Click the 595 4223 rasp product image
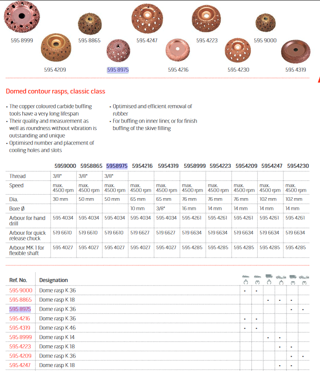Image resolution: width=320 pixels, height=371 pixels. pos(207,20)
